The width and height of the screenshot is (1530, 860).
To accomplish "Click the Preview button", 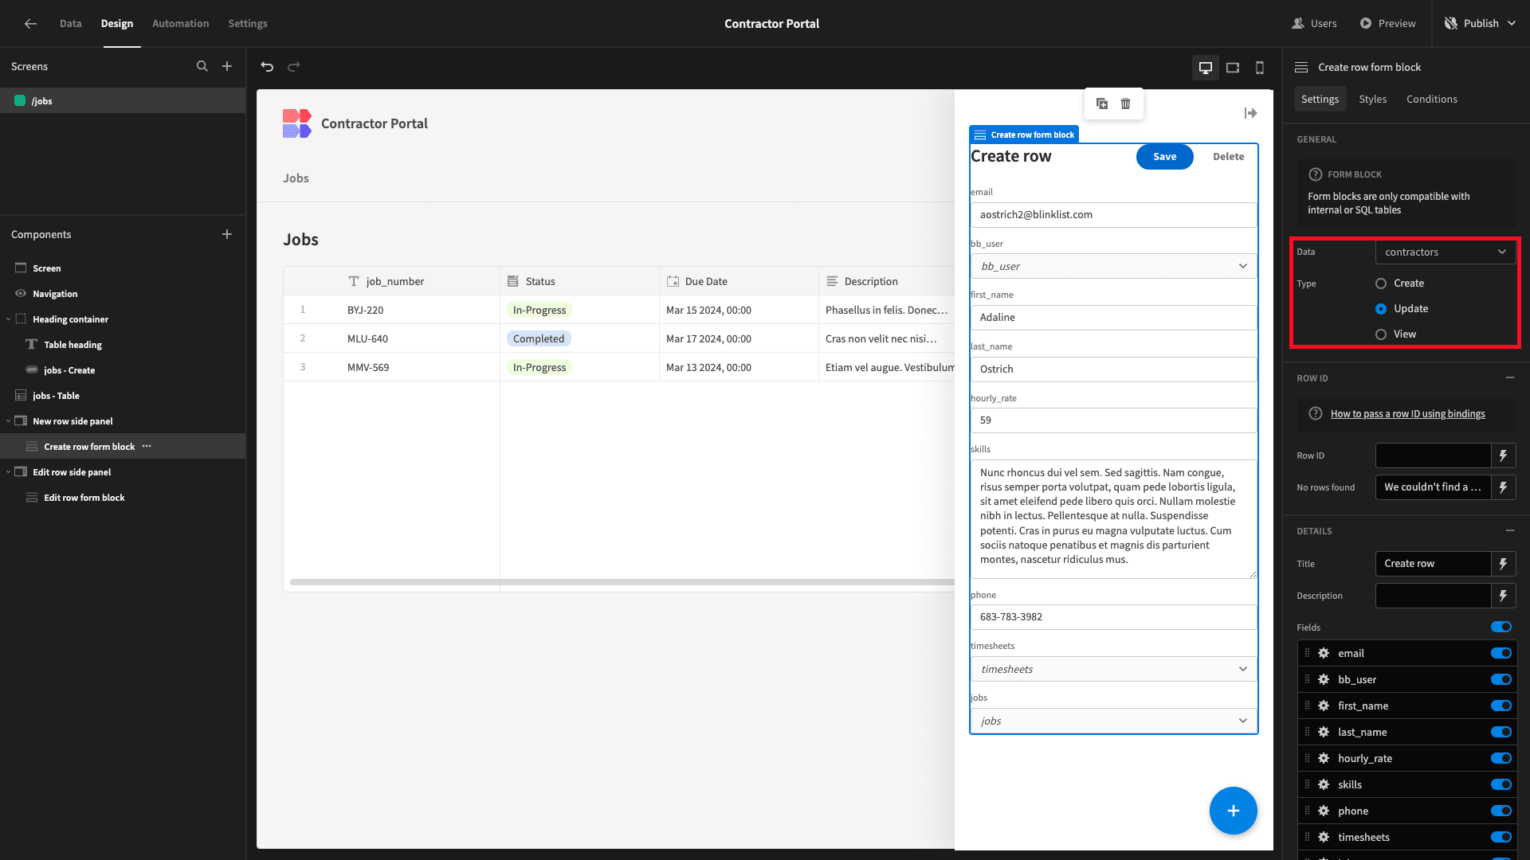I will click(x=1388, y=23).
